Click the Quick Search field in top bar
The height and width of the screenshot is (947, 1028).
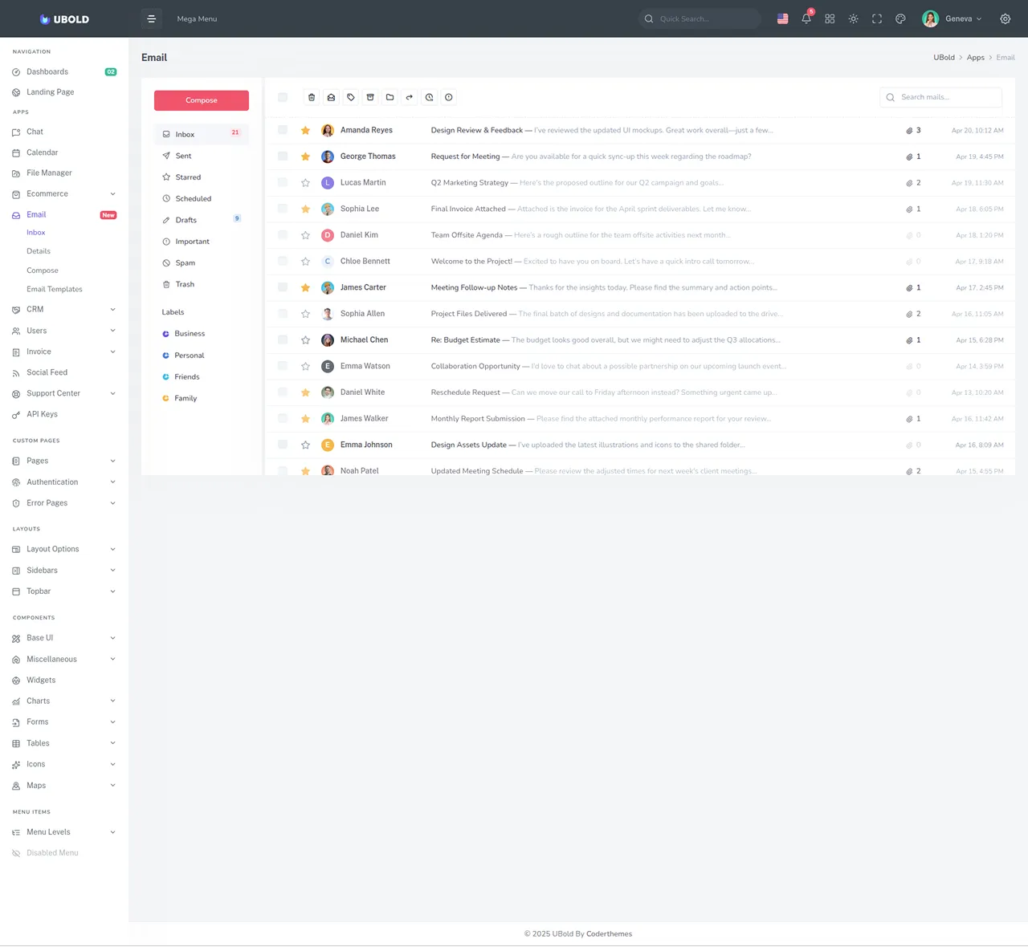[700, 18]
